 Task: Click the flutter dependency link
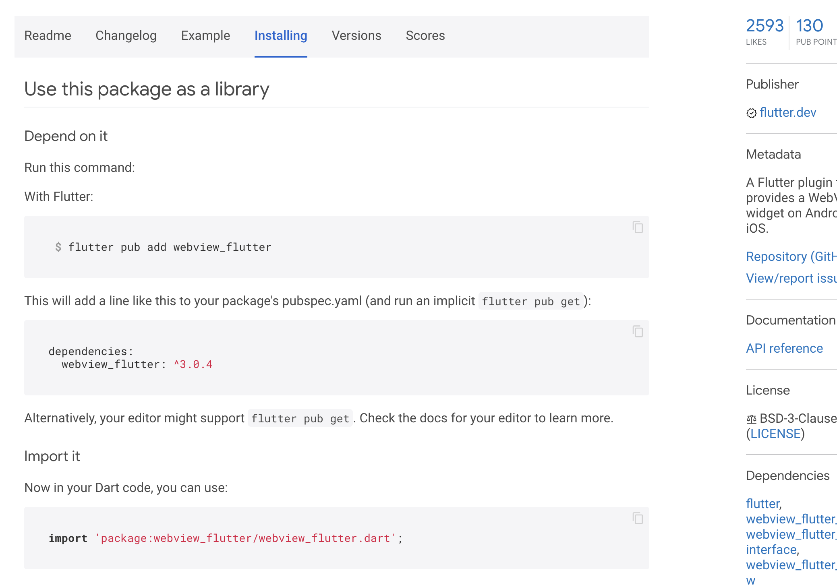click(x=763, y=504)
